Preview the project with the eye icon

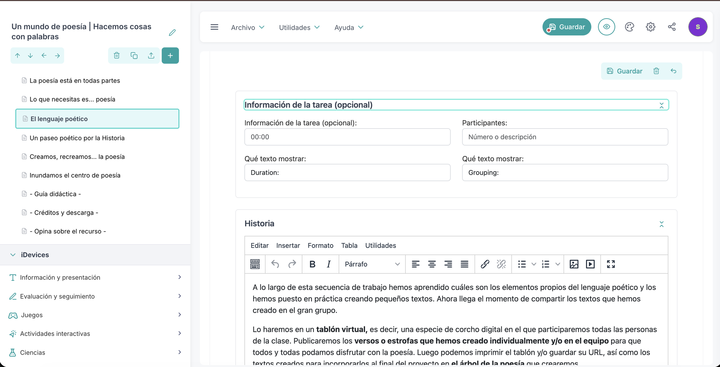pos(606,27)
